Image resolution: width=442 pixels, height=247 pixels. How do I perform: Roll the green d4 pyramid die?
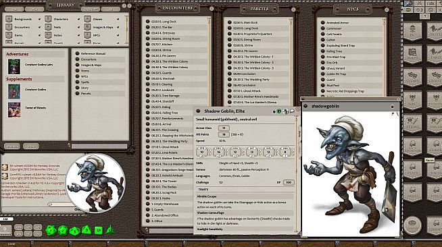(x=110, y=230)
